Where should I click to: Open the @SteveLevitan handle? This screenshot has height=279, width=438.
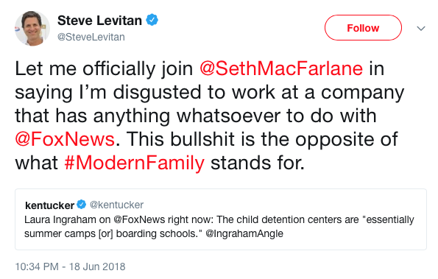pyautogui.click(x=91, y=37)
